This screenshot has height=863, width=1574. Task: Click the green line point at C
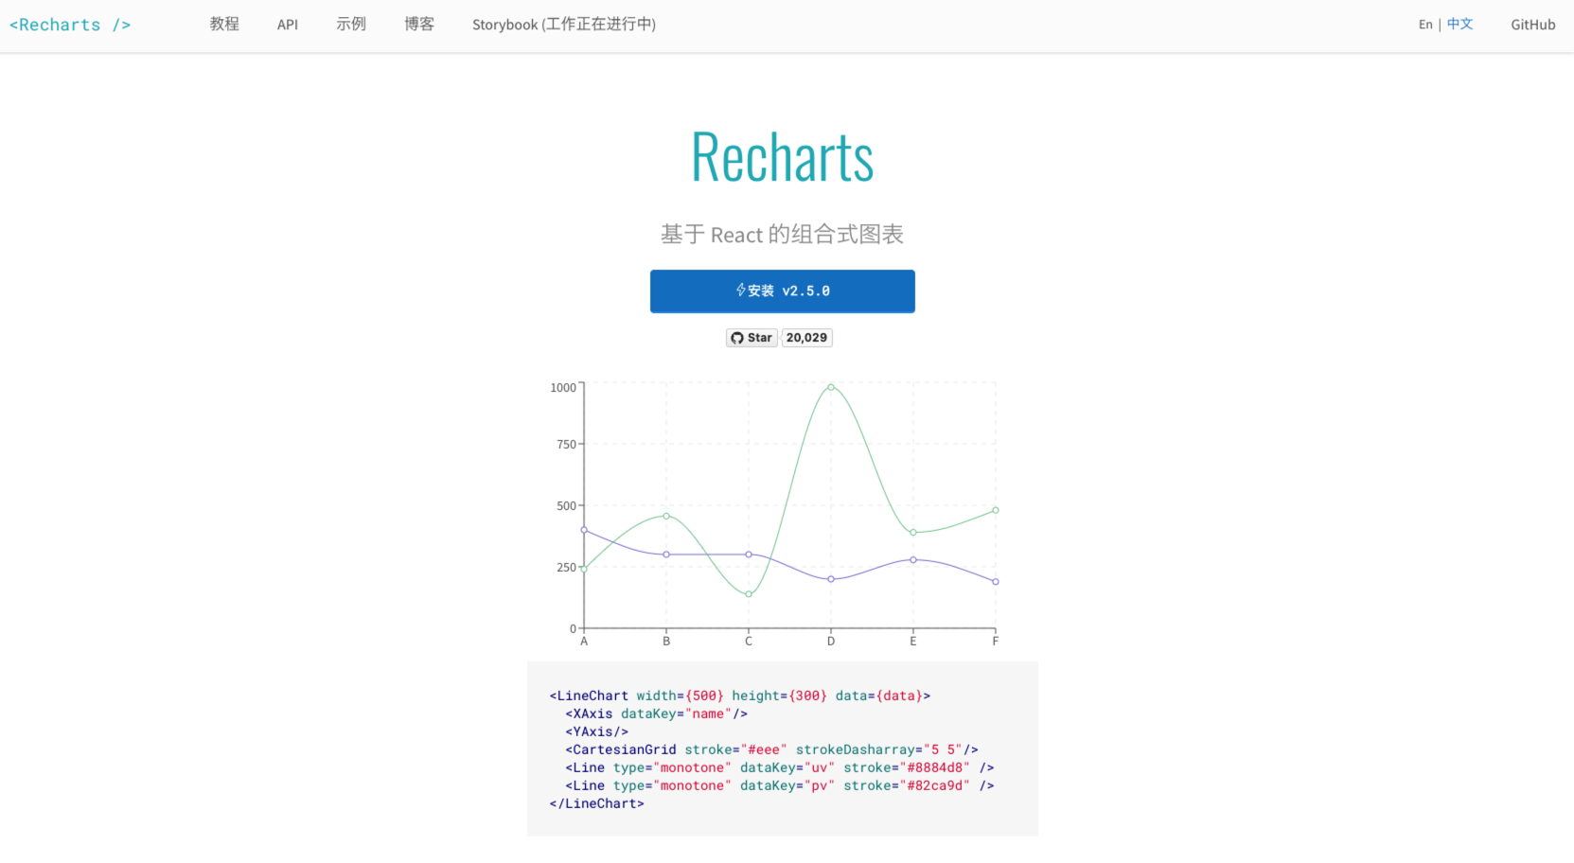coord(749,594)
